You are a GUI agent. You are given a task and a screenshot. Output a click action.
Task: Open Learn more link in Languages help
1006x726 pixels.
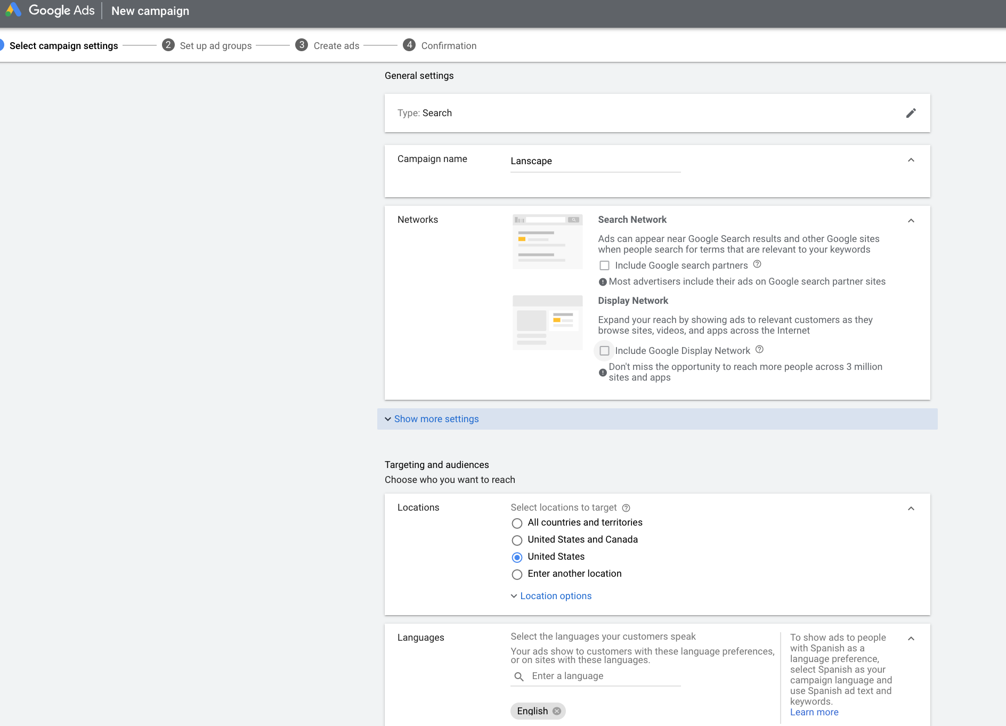click(814, 712)
